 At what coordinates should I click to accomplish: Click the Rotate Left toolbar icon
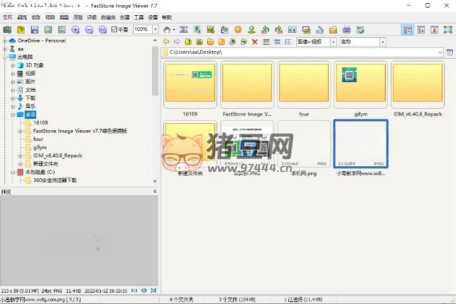(265, 30)
